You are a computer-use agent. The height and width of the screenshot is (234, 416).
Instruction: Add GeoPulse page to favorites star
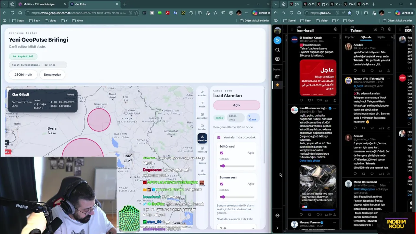click(x=136, y=13)
